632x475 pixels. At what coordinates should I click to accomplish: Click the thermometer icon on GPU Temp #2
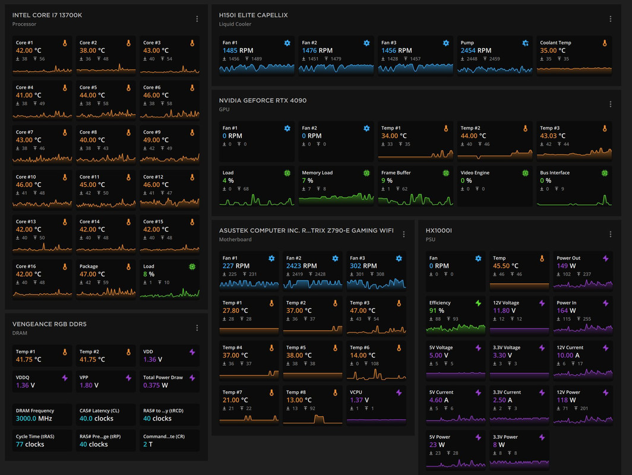click(525, 128)
